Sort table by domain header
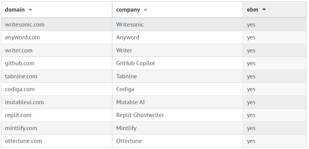 pyautogui.click(x=15, y=10)
